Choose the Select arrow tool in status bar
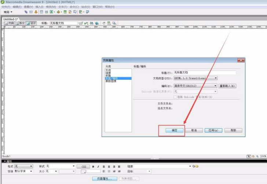The width and height of the screenshot is (267, 184). pos(249,156)
